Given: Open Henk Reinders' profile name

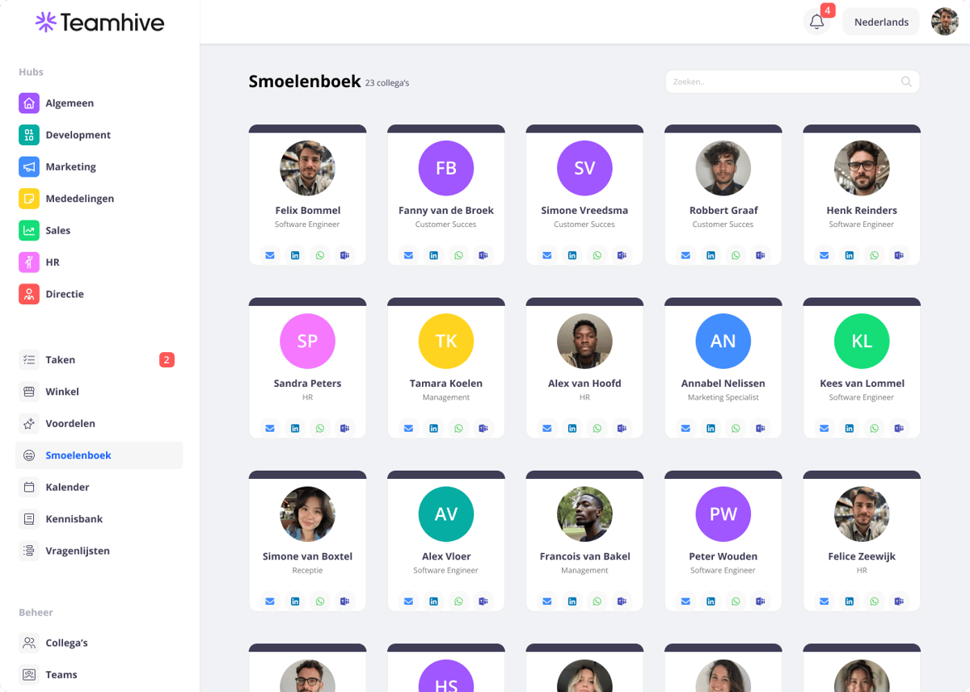Looking at the screenshot, I should pyautogui.click(x=862, y=210).
